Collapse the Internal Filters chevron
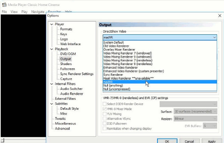 [x=52, y=84]
